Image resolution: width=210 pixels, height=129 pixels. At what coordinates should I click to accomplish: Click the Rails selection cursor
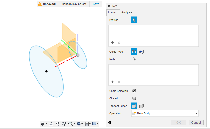pos(134,59)
